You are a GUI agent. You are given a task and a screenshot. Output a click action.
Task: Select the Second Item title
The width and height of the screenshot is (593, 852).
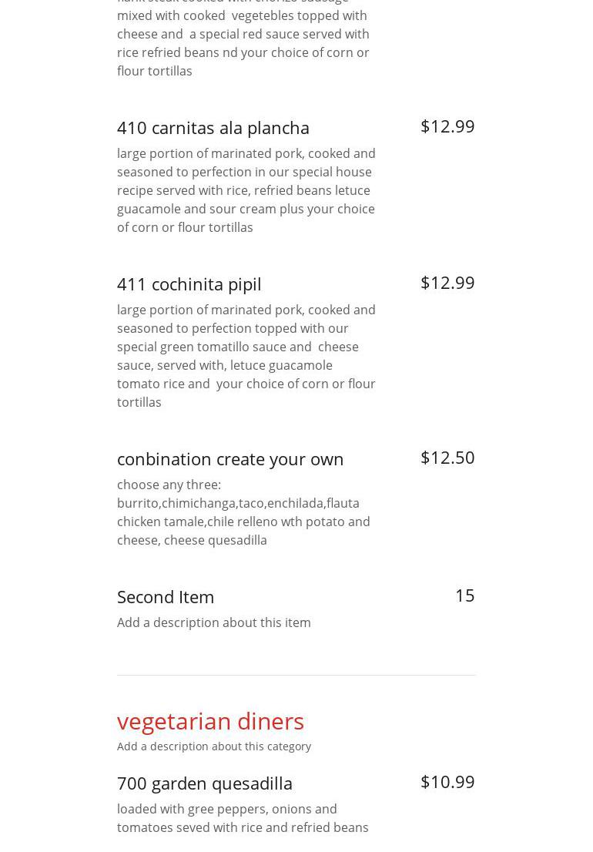166,596
